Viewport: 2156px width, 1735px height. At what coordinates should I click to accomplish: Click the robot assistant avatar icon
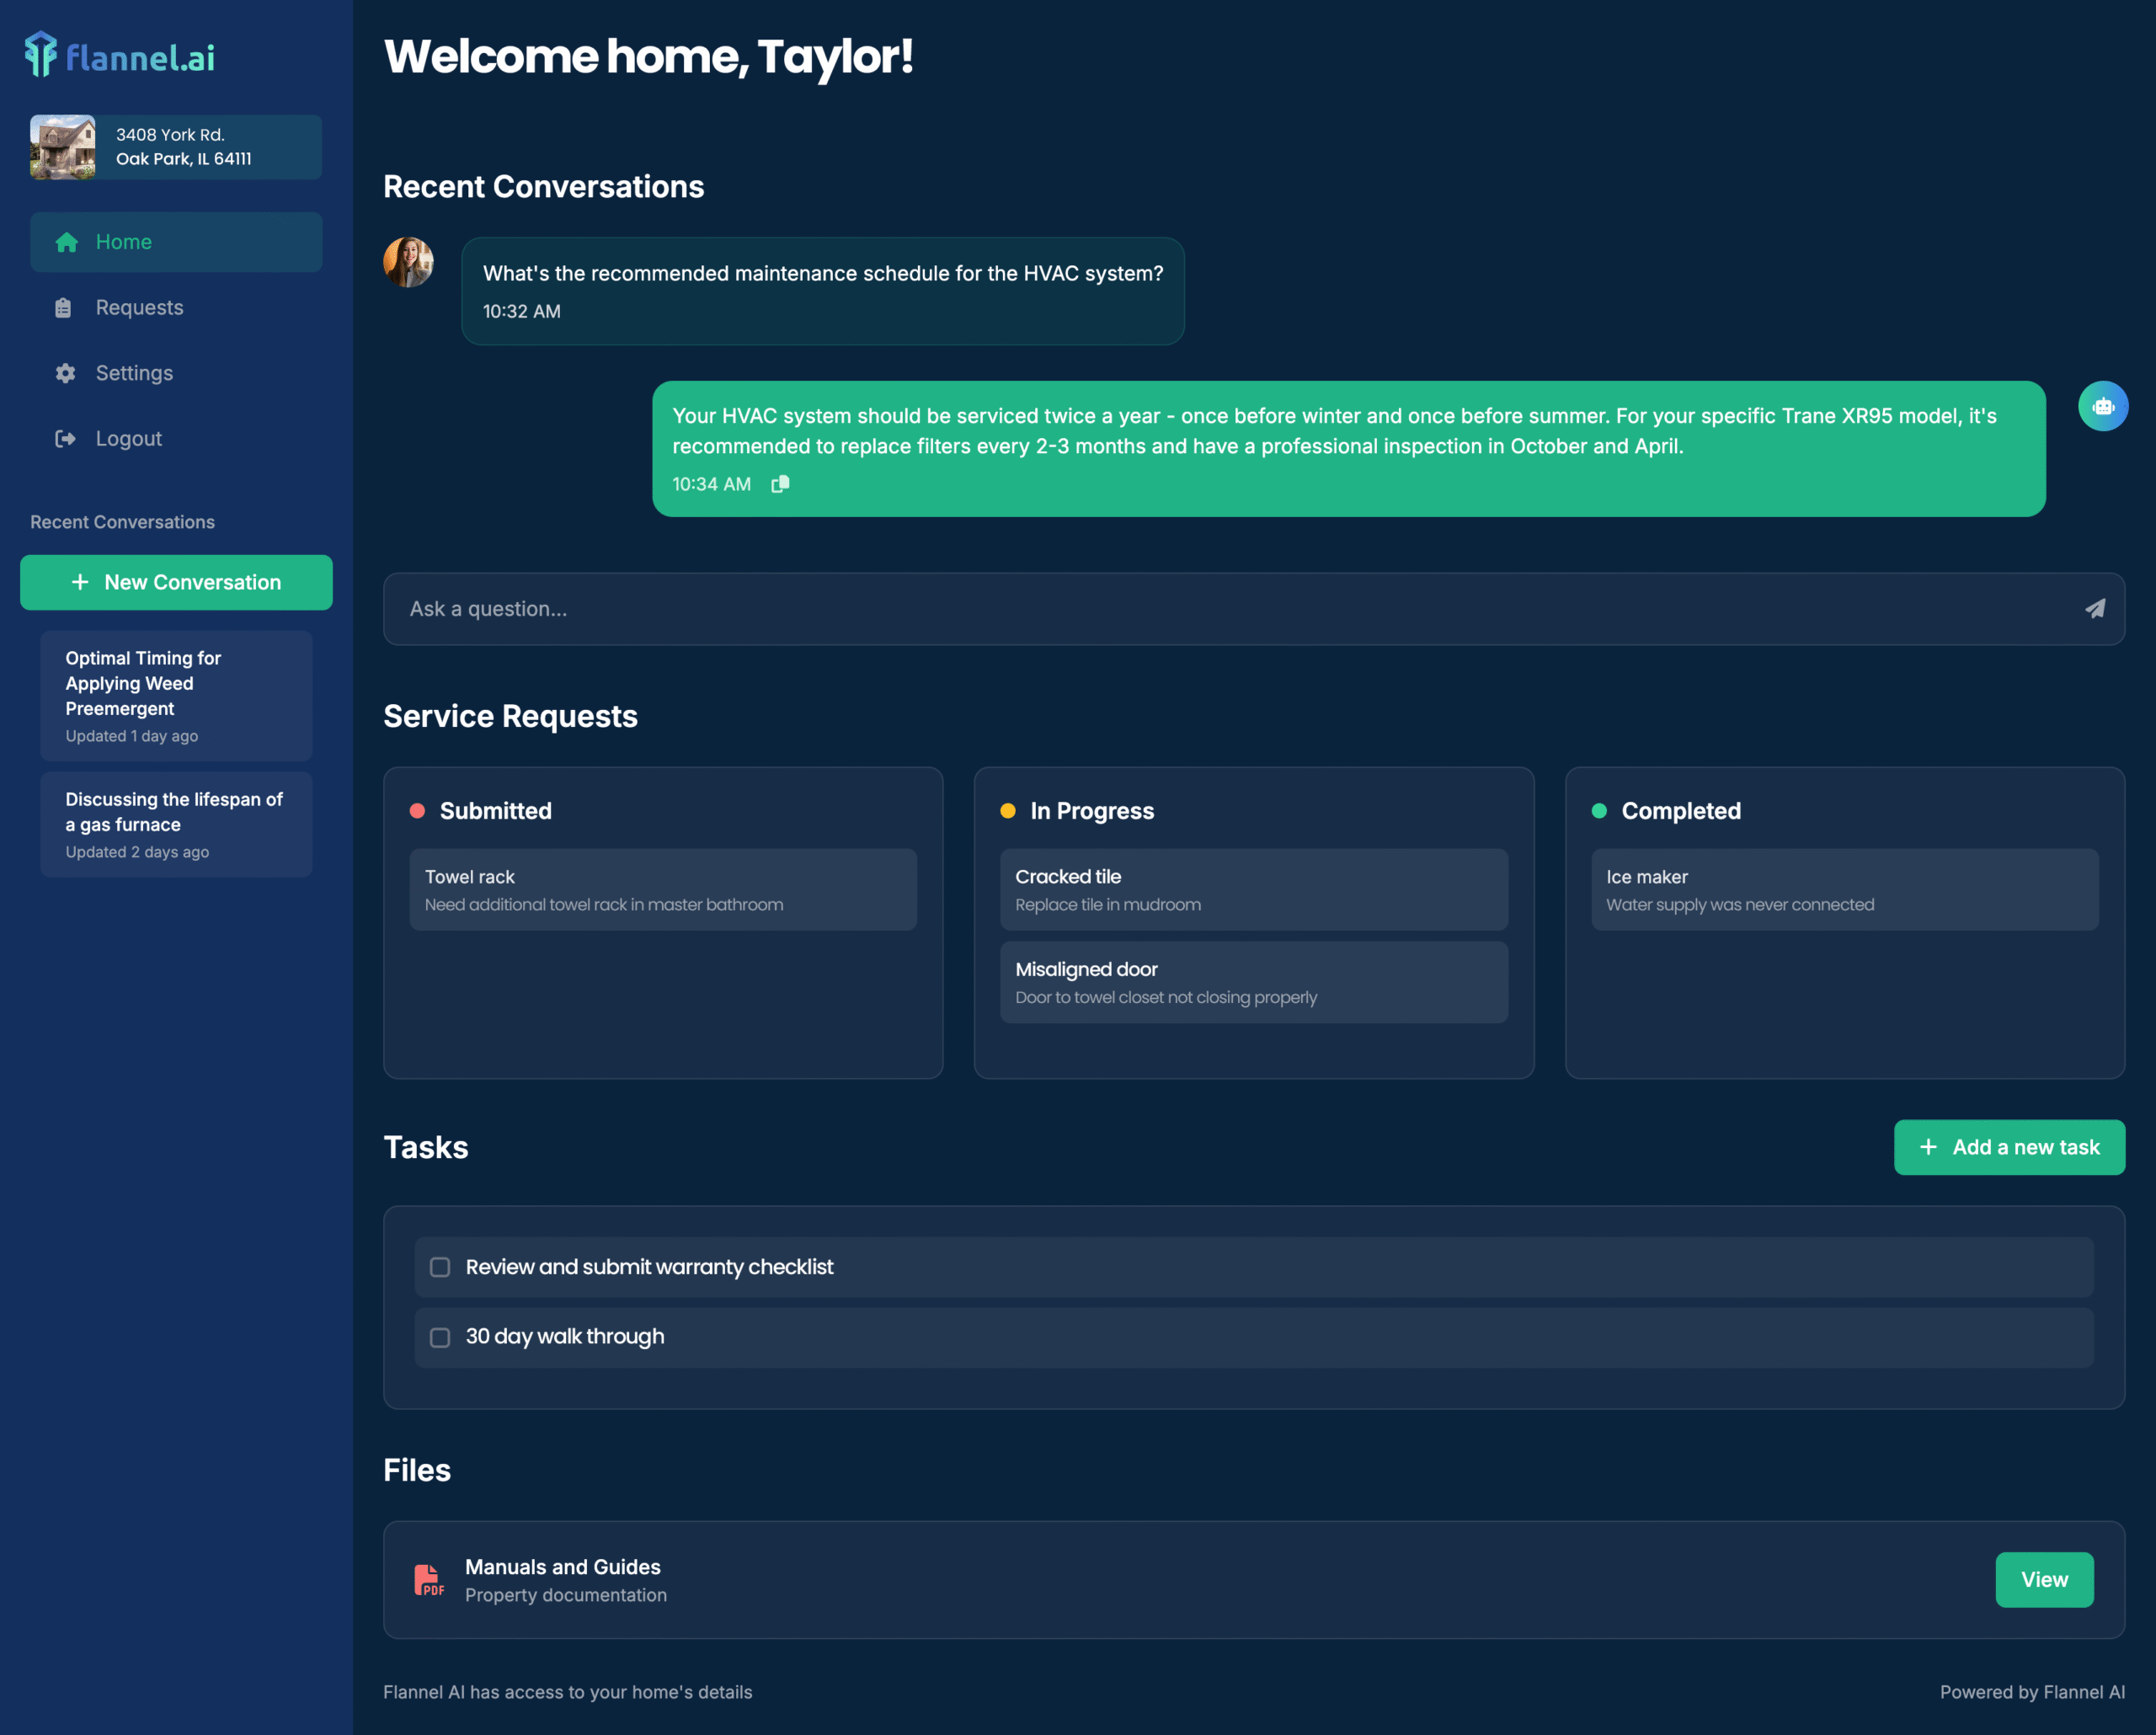2103,406
